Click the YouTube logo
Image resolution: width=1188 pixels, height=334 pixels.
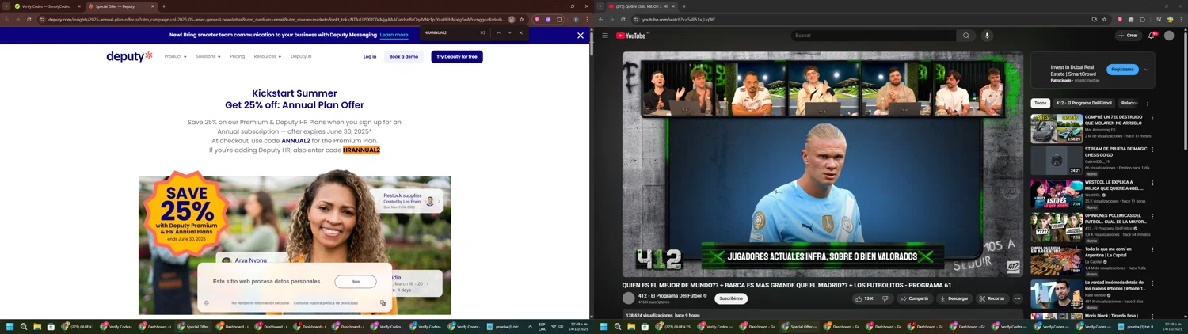coord(632,36)
